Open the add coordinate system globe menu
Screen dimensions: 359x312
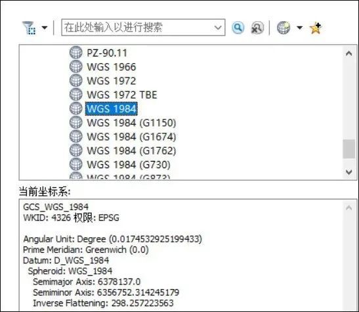coord(284,28)
